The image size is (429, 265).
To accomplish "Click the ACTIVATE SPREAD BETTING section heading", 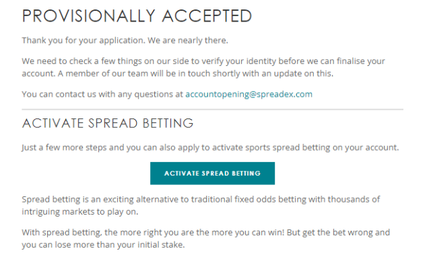I will tap(108, 123).
